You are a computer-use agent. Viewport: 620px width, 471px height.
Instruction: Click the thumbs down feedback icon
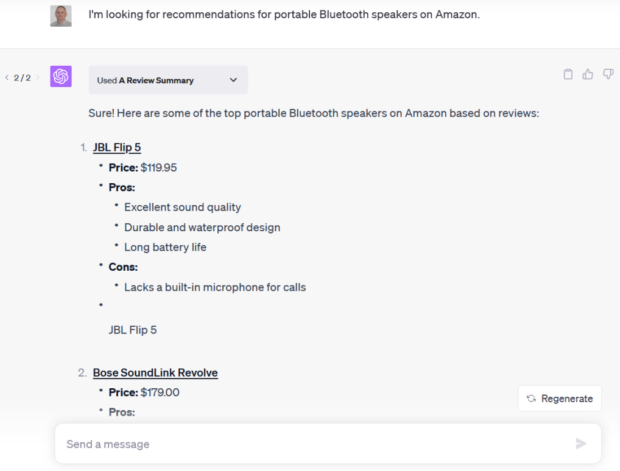608,74
